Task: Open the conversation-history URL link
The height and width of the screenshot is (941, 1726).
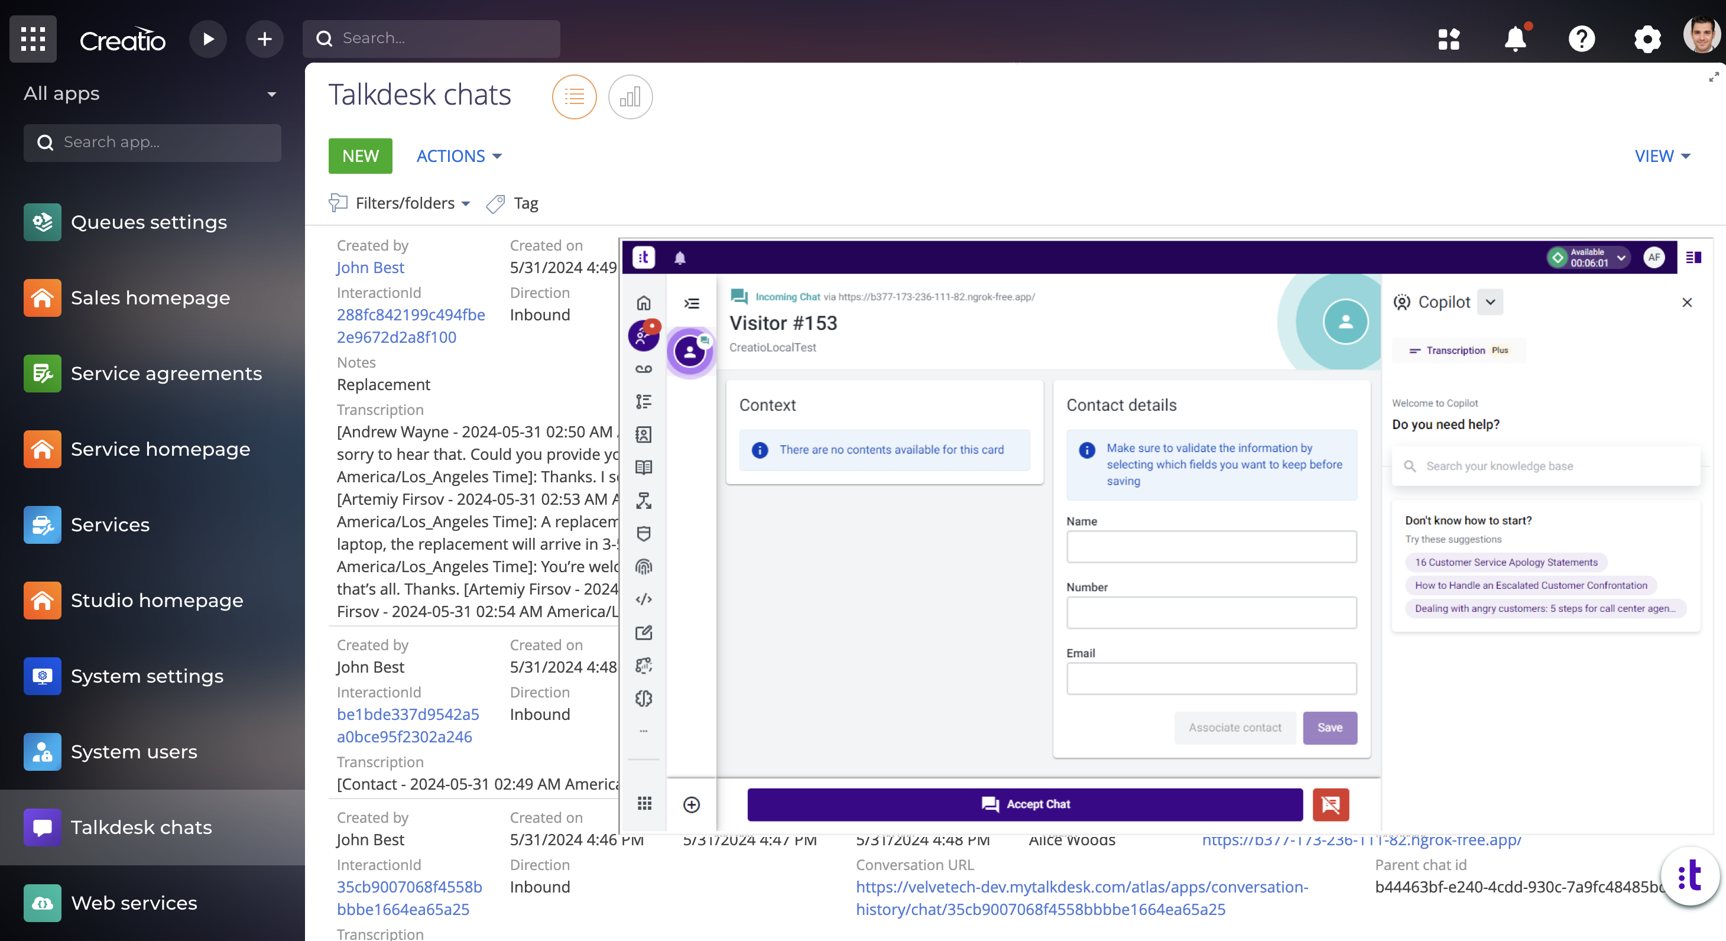Action: 1082,898
